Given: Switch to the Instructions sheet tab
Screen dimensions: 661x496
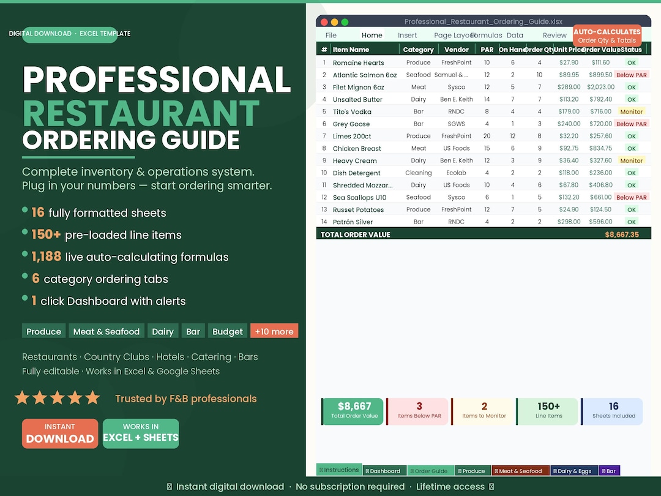Looking at the screenshot, I should [339, 470].
